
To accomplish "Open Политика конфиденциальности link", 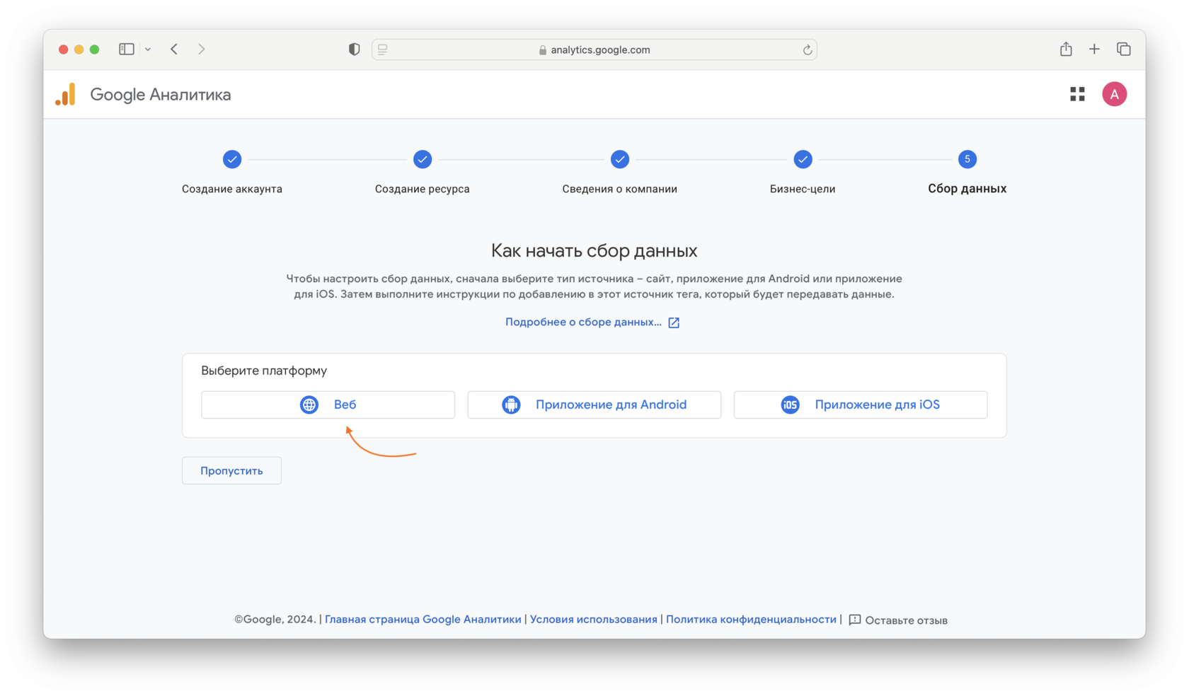I will tap(751, 620).
